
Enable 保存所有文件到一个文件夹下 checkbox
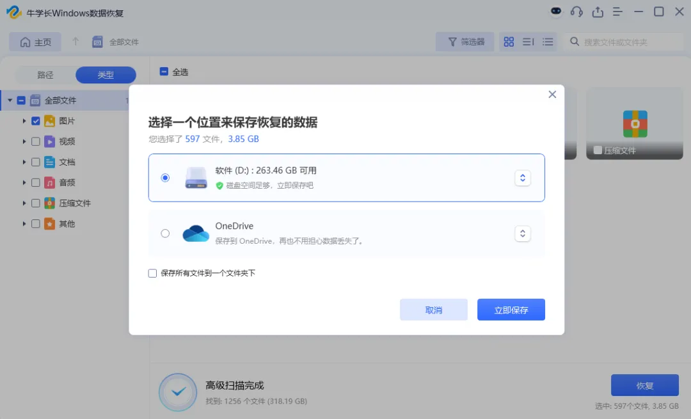click(x=152, y=273)
